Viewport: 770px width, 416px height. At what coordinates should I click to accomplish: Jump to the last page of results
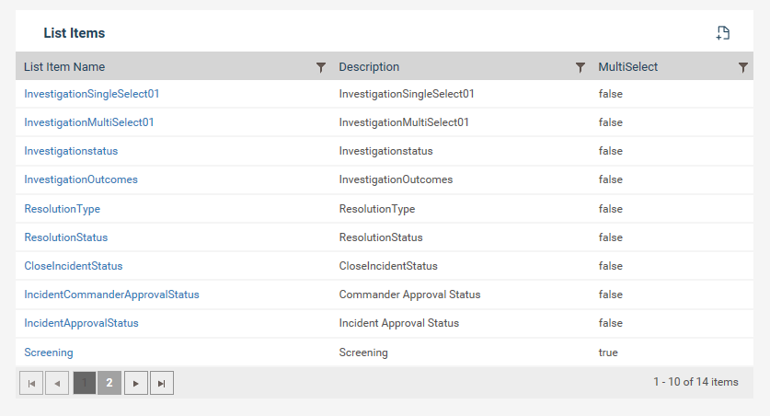(x=162, y=383)
